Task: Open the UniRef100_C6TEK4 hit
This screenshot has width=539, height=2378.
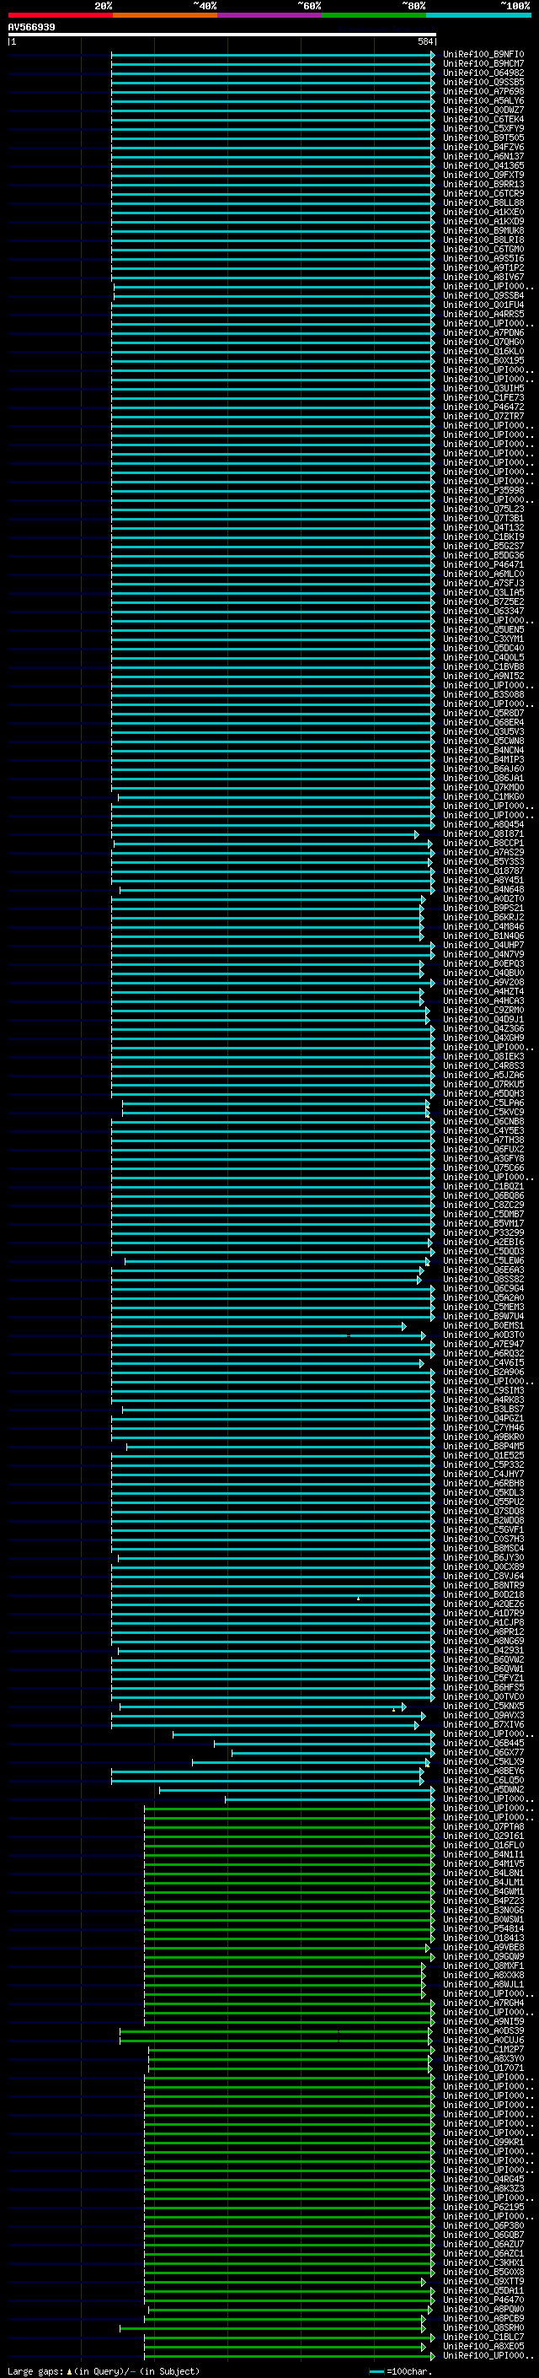Action: 483,119
